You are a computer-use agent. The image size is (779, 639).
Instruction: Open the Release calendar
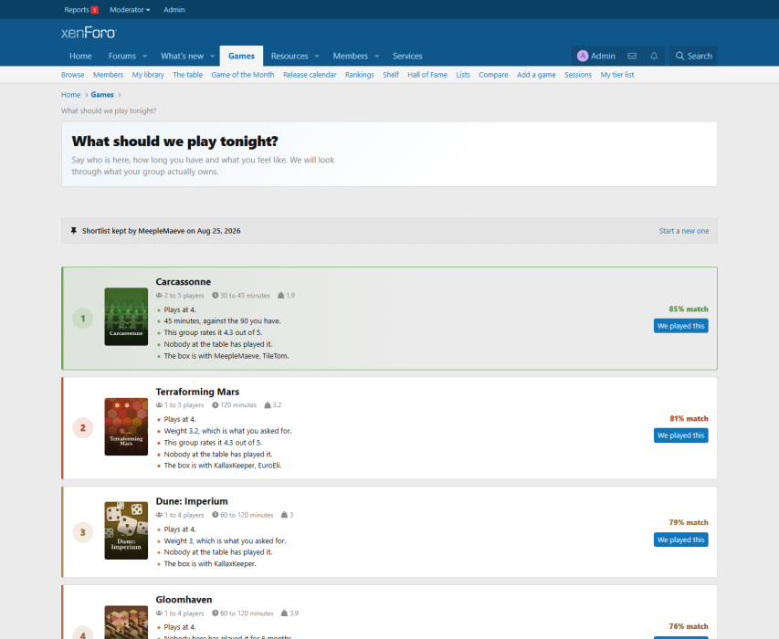click(310, 75)
